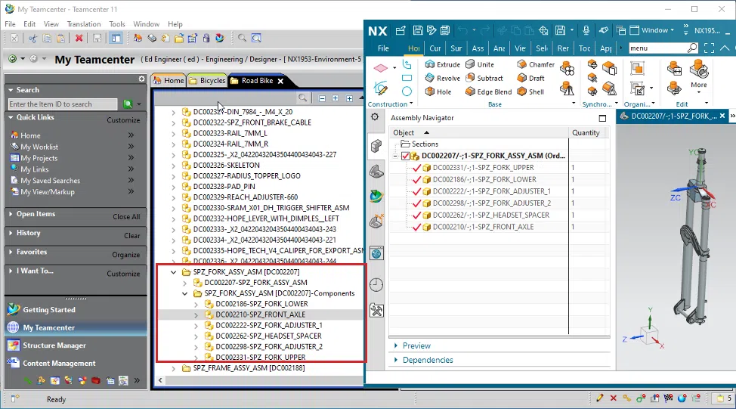Click the NX voice microphone icon
This screenshot has height=409, width=736.
click(x=586, y=30)
